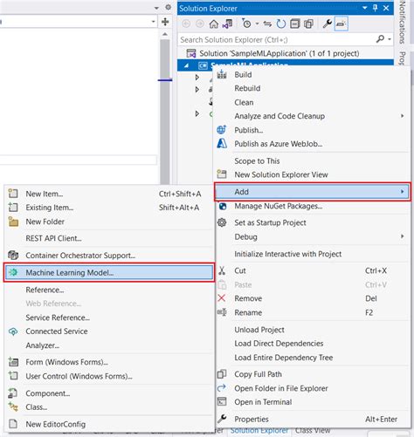The height and width of the screenshot is (437, 414).
Task: Click Open in Terminal entry
Action: 312,402
